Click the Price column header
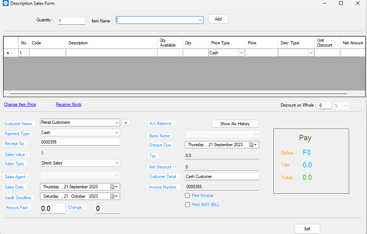 (x=261, y=43)
